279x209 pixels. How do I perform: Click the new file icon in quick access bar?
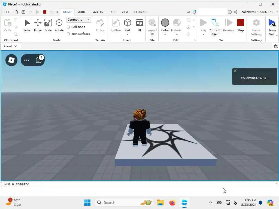click(16, 12)
